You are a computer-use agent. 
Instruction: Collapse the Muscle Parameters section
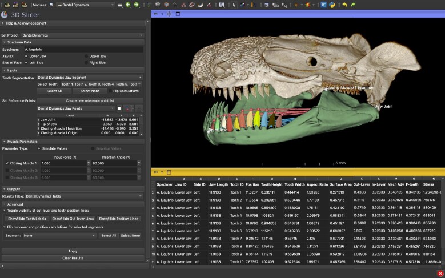(x=5, y=142)
